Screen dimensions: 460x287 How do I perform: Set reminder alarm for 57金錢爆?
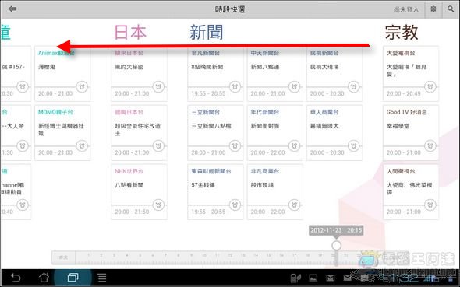235,205
